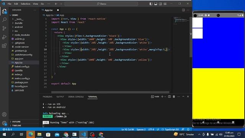The height and width of the screenshot is (138, 245).
Task: Click Ln 10, Col 84 status entry
Action: click(x=127, y=130)
